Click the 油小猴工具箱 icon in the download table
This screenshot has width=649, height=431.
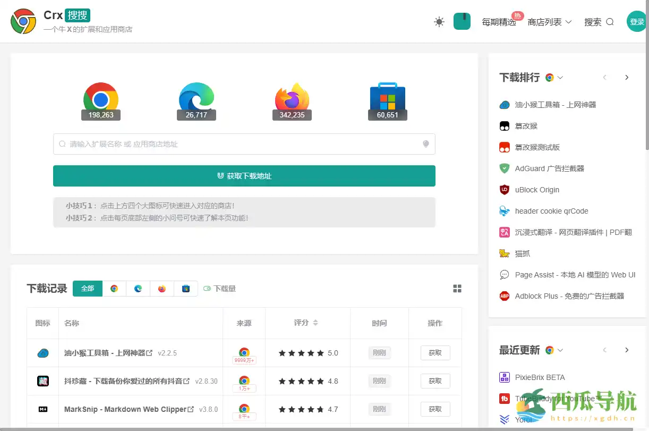(42, 352)
